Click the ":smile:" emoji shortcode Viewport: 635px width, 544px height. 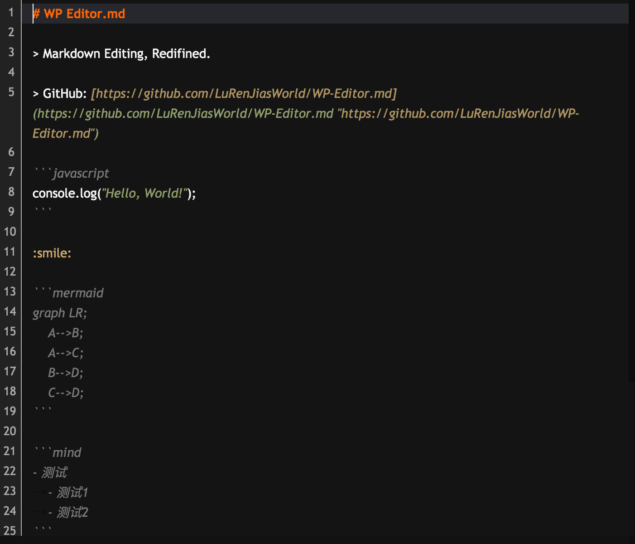coord(52,253)
